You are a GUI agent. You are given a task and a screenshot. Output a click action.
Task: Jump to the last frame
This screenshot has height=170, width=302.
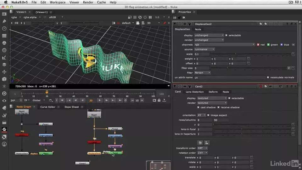point(120,100)
